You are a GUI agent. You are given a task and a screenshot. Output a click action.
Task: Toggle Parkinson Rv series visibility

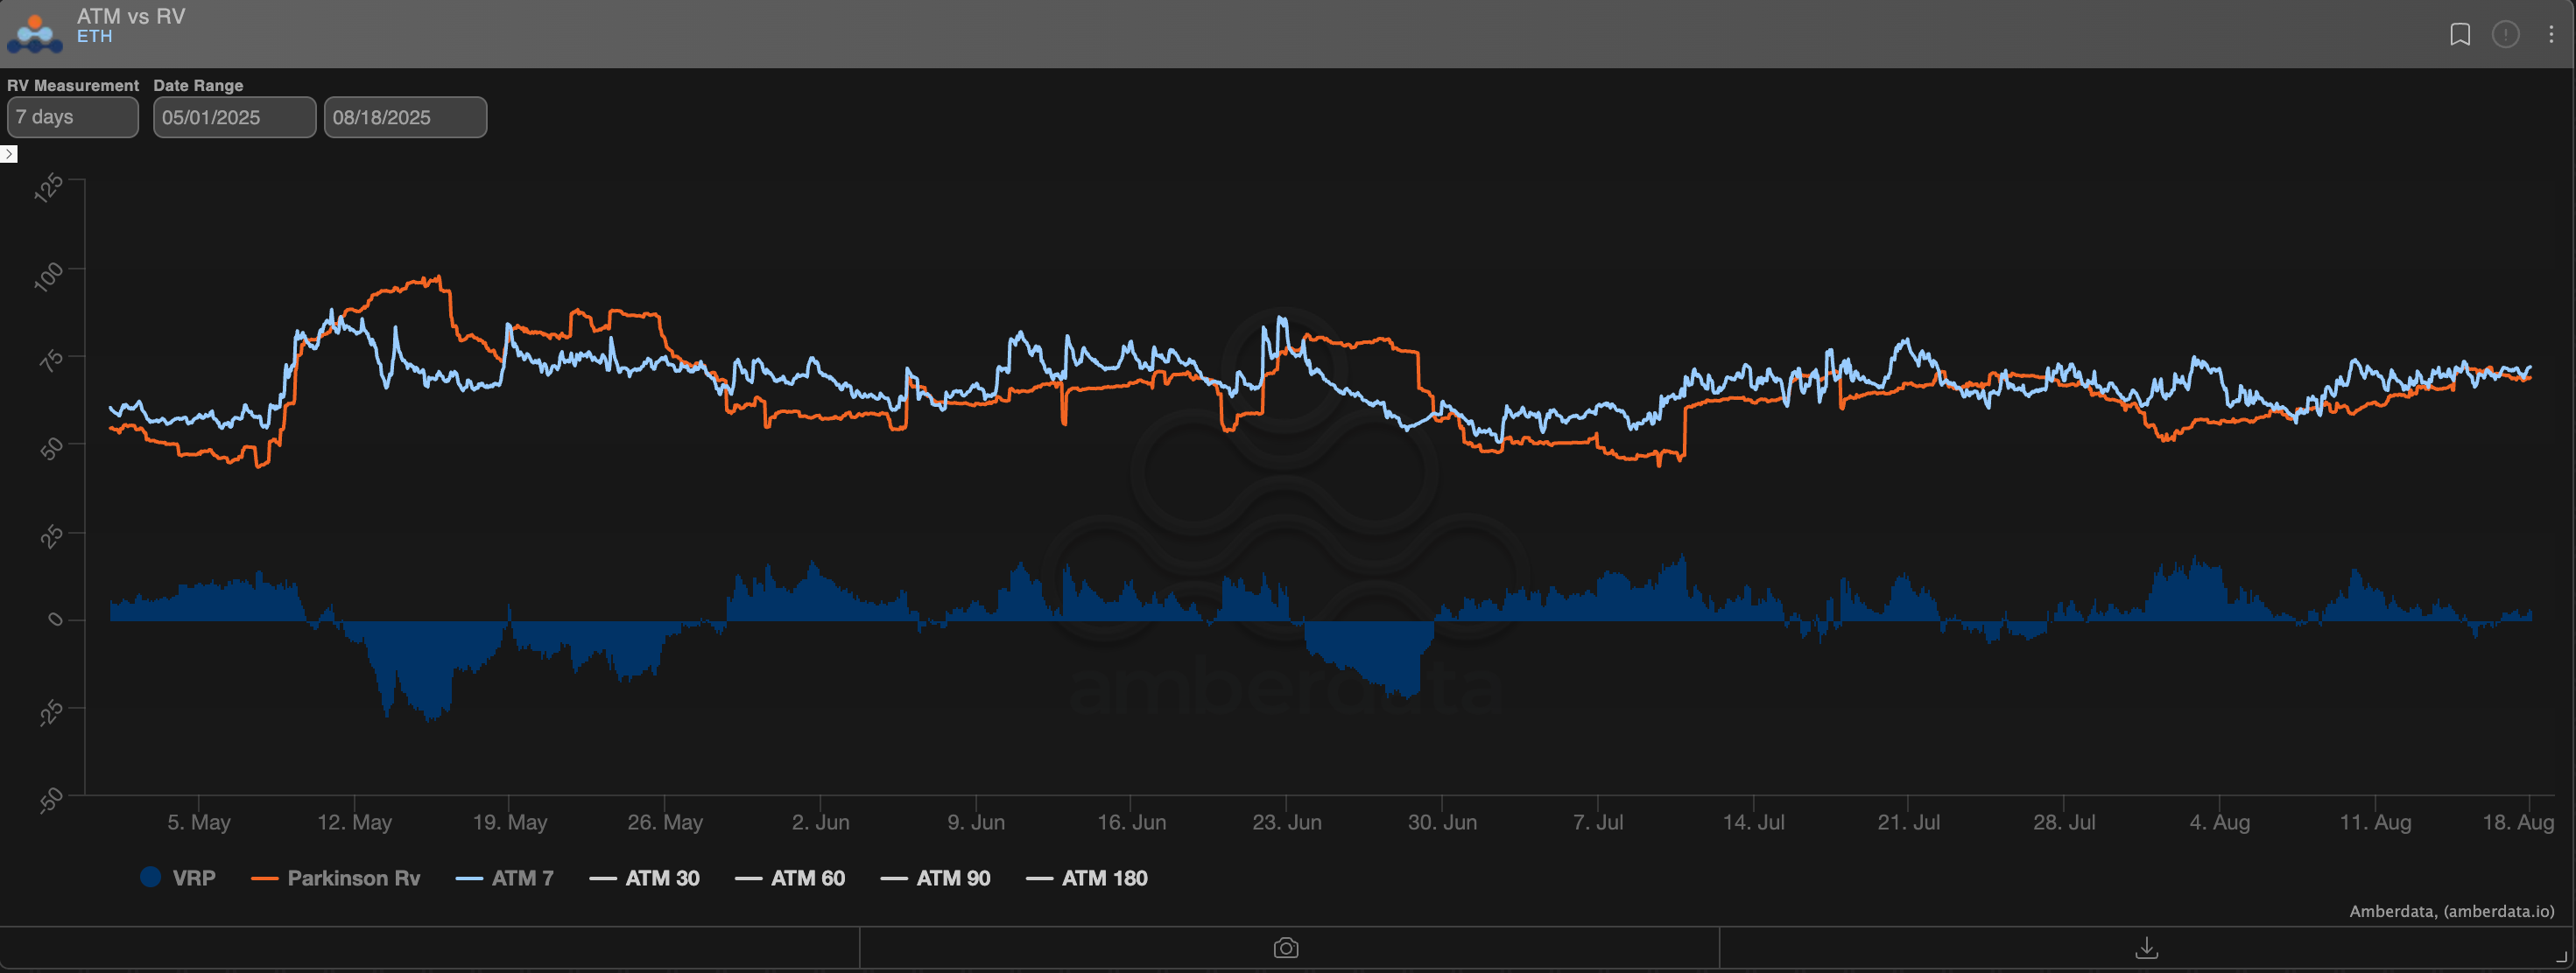click(x=353, y=878)
